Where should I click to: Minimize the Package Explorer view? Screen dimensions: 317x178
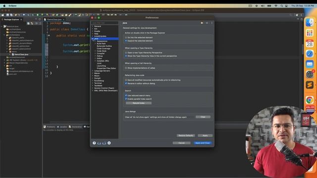pos(36,19)
